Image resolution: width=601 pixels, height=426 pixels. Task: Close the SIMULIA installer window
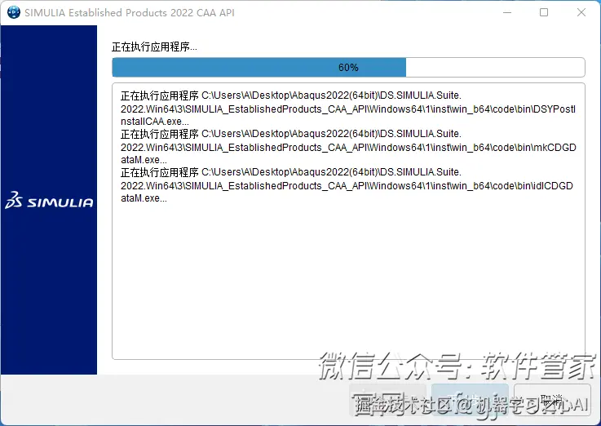pyautogui.click(x=581, y=12)
